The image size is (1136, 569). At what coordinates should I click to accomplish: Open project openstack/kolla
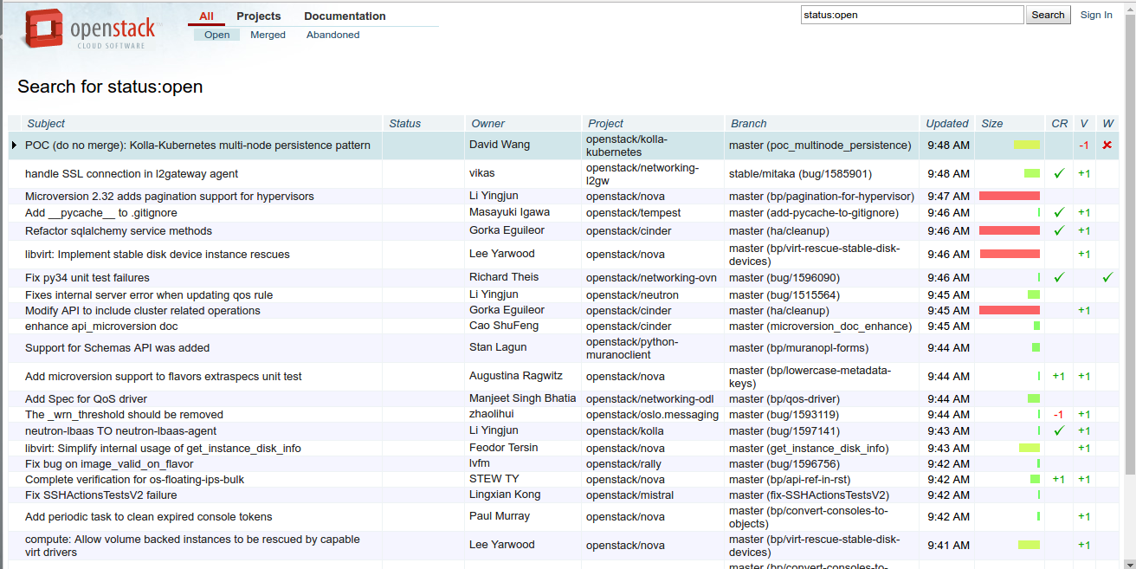(x=626, y=430)
